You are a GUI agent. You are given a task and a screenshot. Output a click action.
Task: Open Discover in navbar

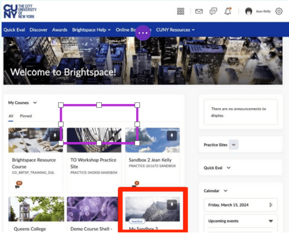[38, 30]
